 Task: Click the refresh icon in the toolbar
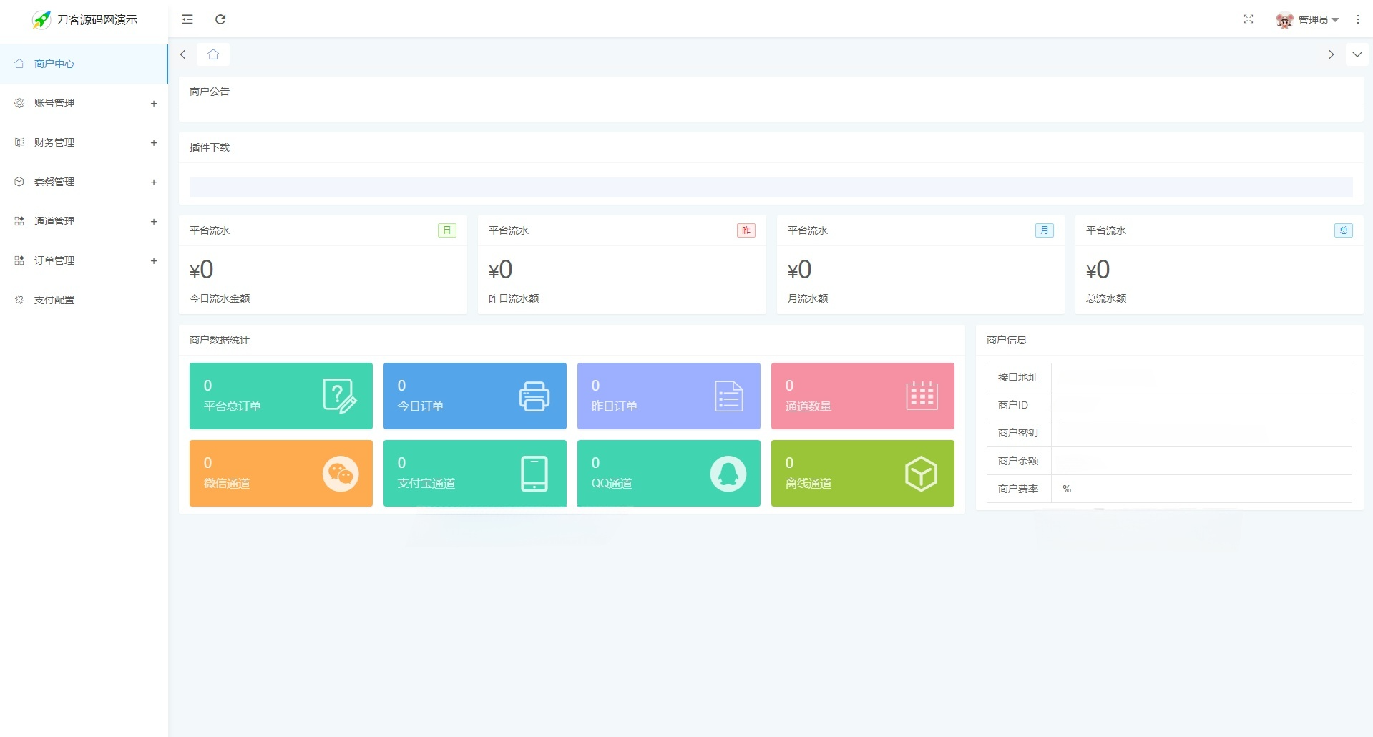pyautogui.click(x=221, y=19)
